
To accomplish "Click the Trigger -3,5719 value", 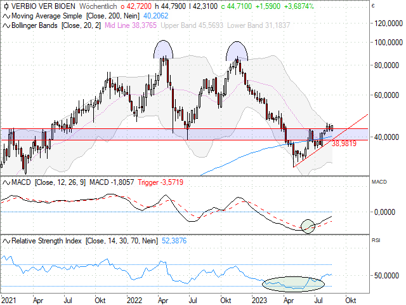I will [x=160, y=182].
